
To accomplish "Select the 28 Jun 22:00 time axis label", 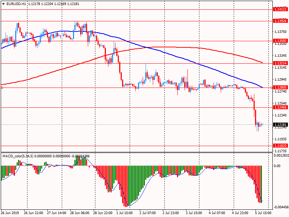I will (103, 213).
